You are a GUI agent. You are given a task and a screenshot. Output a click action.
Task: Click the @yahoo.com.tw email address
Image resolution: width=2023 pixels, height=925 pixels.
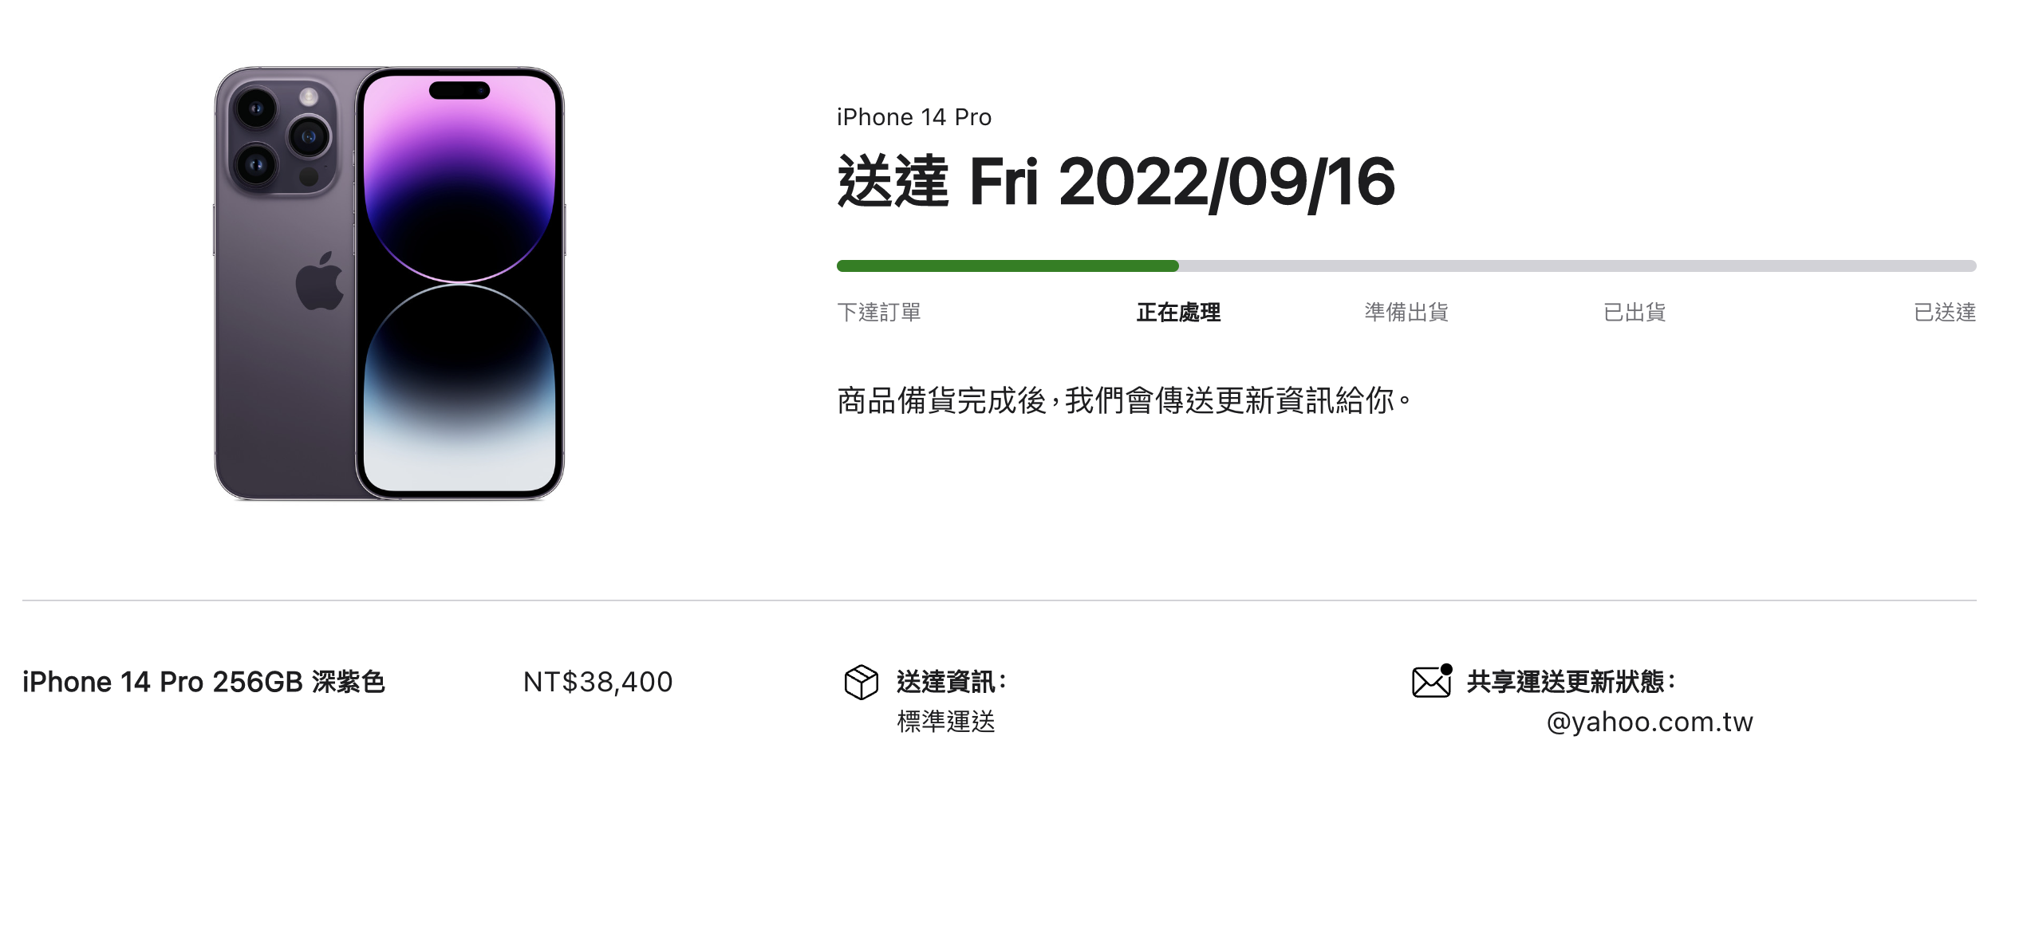pyautogui.click(x=1650, y=722)
